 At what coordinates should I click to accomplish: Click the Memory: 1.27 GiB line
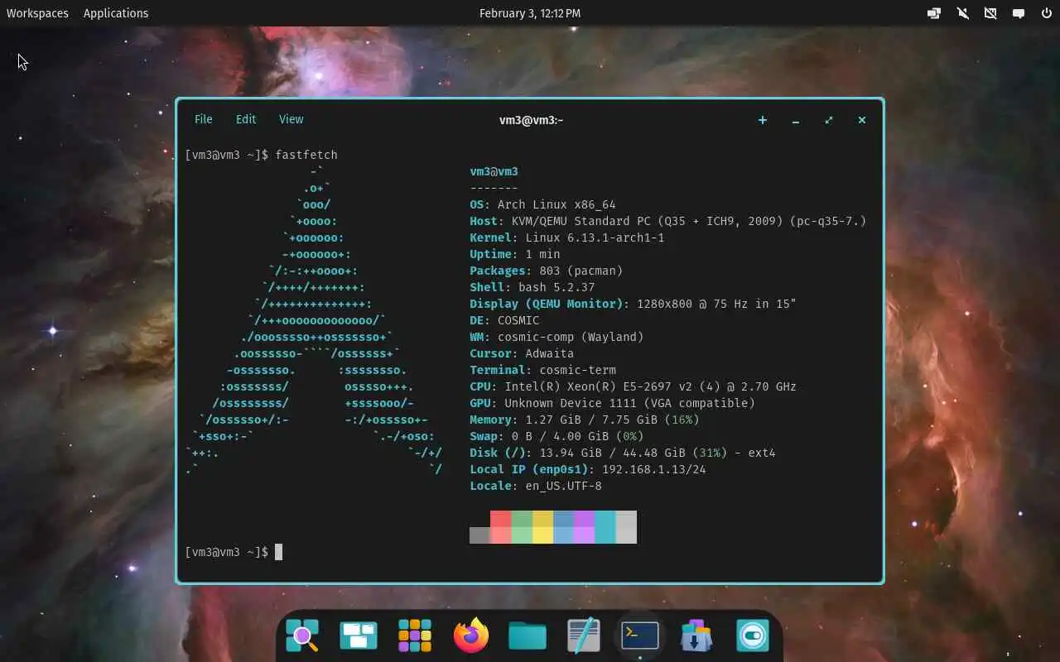click(x=585, y=420)
